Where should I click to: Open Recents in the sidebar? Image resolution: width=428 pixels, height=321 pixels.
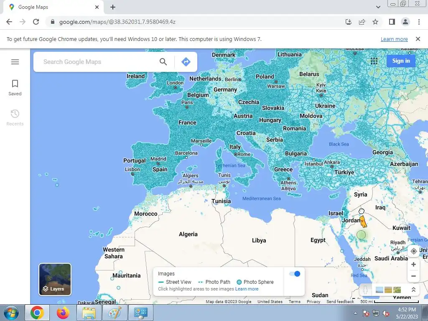tap(15, 117)
